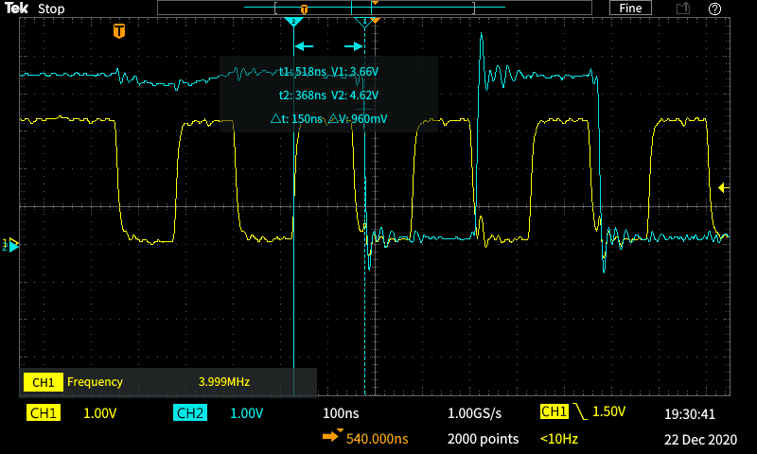Screen dimensions: 757x454
Task: Open the 2000 points record length setting
Action: pos(483,439)
